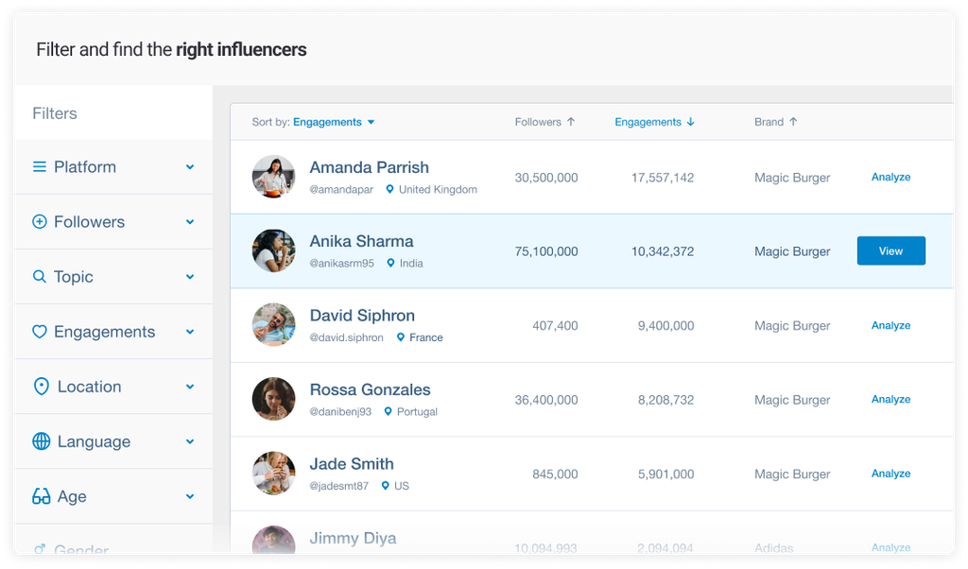Sort by the Followers column header
This screenshot has width=968, height=569.
point(544,122)
